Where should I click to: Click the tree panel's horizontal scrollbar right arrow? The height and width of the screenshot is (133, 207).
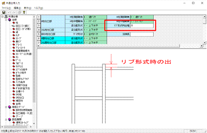(30, 127)
